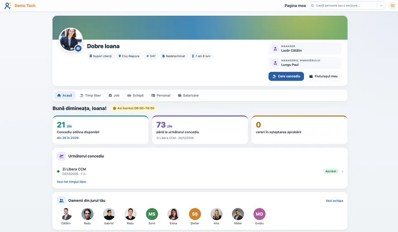The height and width of the screenshot is (232, 398).
Task: Expand the Zi Libera CCM row chevron
Action: pos(342,172)
